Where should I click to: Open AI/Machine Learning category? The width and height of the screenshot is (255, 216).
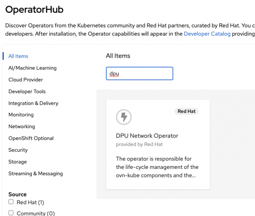(x=32, y=68)
